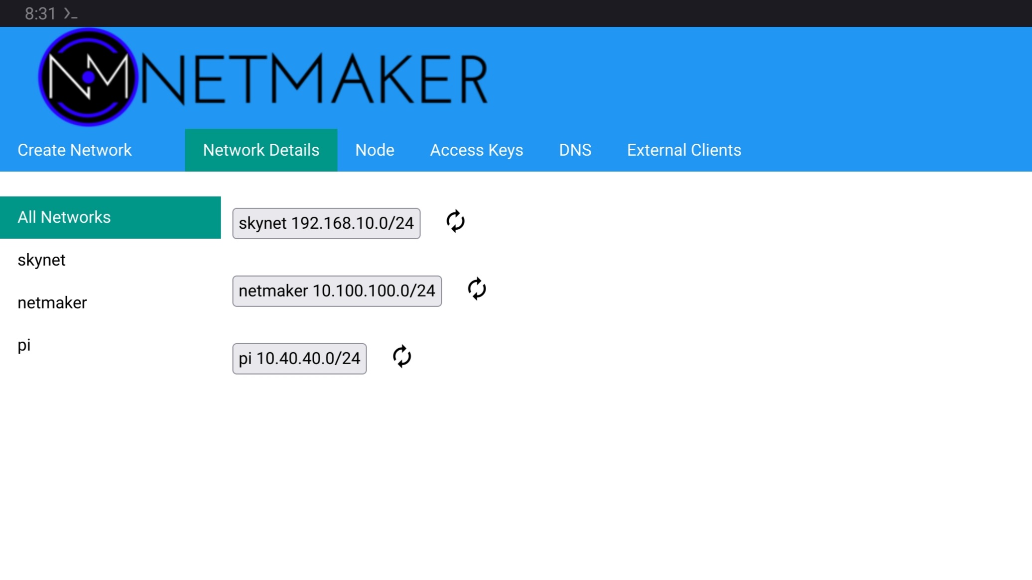The width and height of the screenshot is (1032, 580).
Task: Click the Create Network button
Action: (x=74, y=149)
